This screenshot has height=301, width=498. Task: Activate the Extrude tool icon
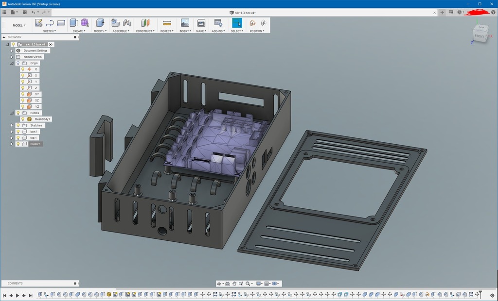coord(73,23)
